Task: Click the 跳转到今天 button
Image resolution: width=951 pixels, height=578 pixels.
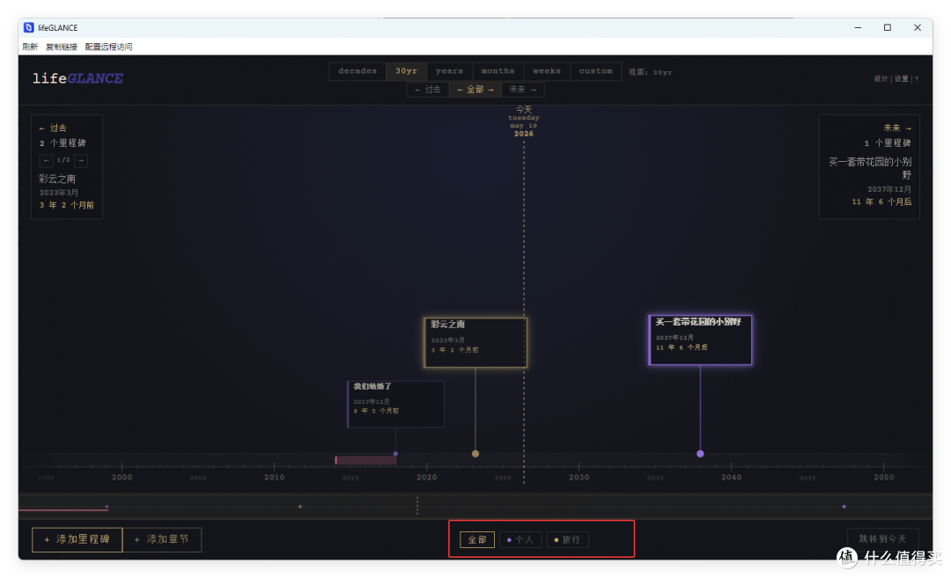Action: (882, 538)
